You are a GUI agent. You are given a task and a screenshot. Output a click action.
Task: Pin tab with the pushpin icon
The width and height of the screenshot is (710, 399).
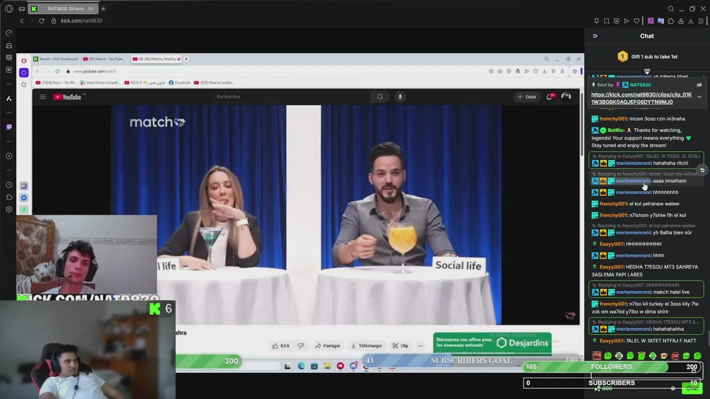pos(596,21)
